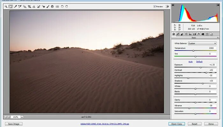Switch to the Split Toning tab

[x=190, y=34]
